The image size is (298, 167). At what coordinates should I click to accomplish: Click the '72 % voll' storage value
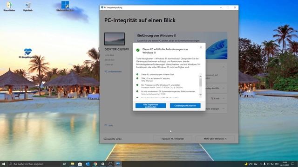coord(215,98)
